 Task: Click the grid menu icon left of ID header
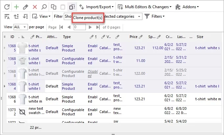[5, 37]
